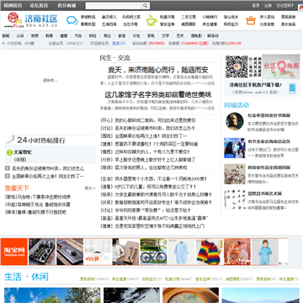Open the 高温 post about 40℃ heat
The height and width of the screenshot is (303, 303).
154,218
